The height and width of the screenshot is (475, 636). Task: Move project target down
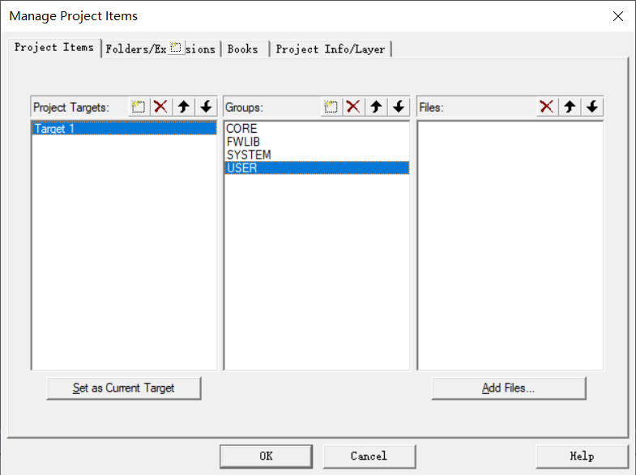206,107
